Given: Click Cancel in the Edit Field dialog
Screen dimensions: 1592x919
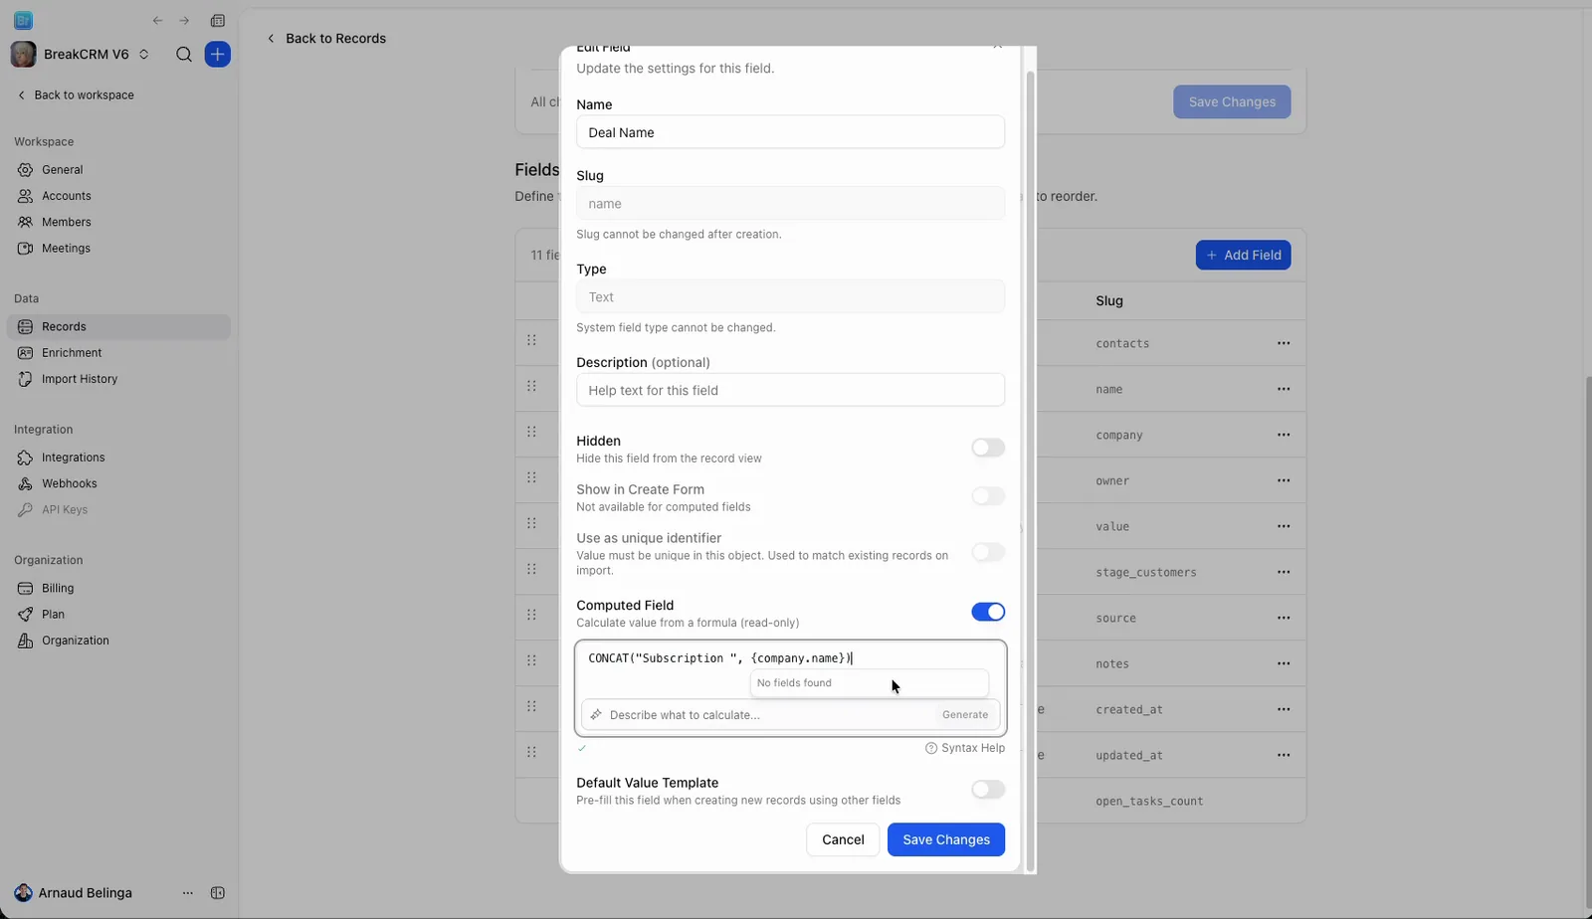Looking at the screenshot, I should coord(843,839).
